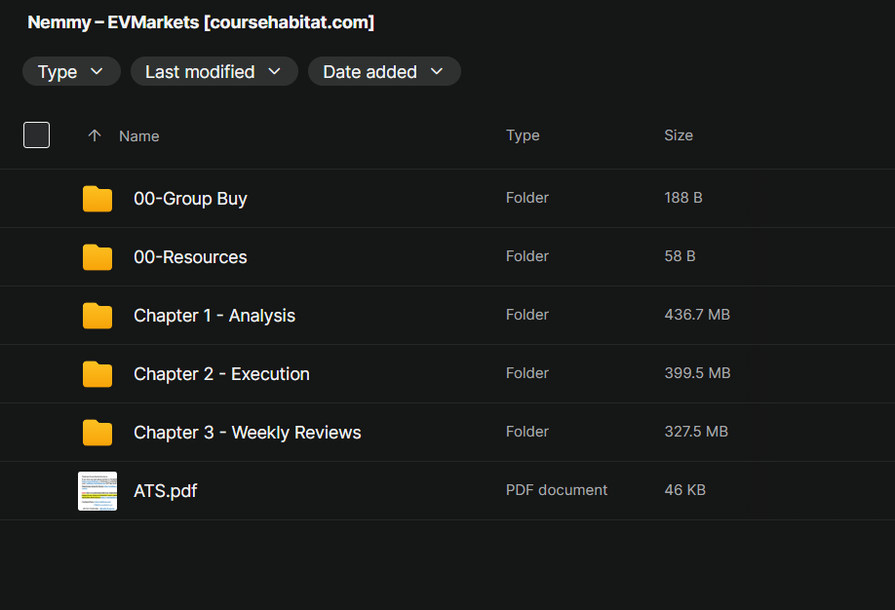This screenshot has width=895, height=610.
Task: Click the 00-Group Buy folder icon
Action: point(97,199)
